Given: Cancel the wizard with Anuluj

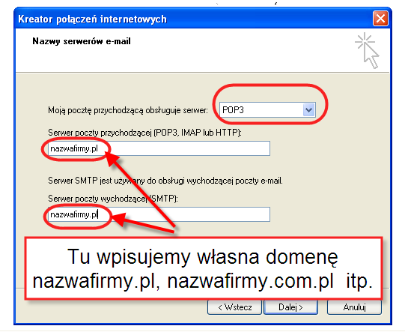Looking at the screenshot, I should pyautogui.click(x=354, y=307).
